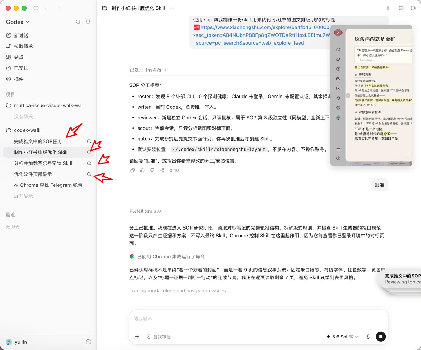Copy the SOP response with copy icon
421x350 pixels.
click(132, 170)
